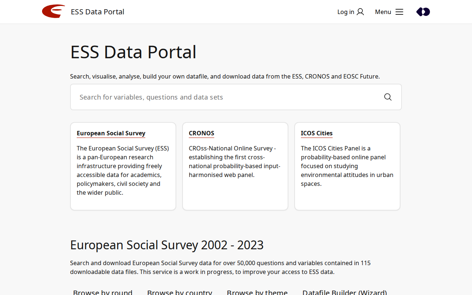Viewport: 472px width, 295px height.
Task: Open the European Social Survey card title
Action: pos(111,133)
